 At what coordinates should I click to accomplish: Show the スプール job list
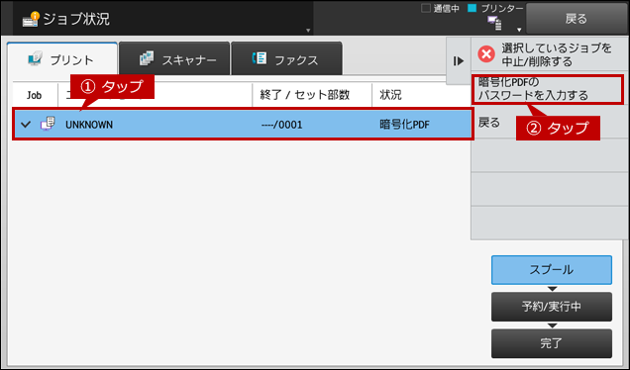(551, 270)
